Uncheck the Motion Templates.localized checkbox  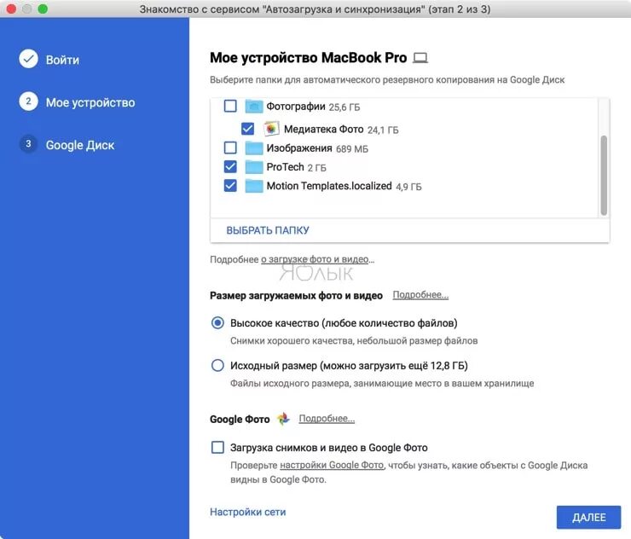(230, 186)
